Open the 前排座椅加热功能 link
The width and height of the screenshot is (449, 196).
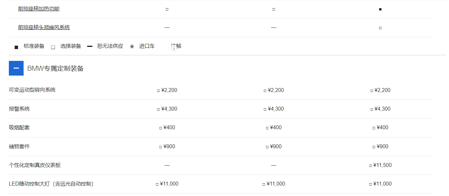click(39, 9)
